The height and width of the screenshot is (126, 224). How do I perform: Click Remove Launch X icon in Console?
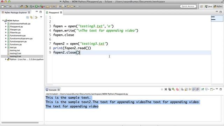166,89
